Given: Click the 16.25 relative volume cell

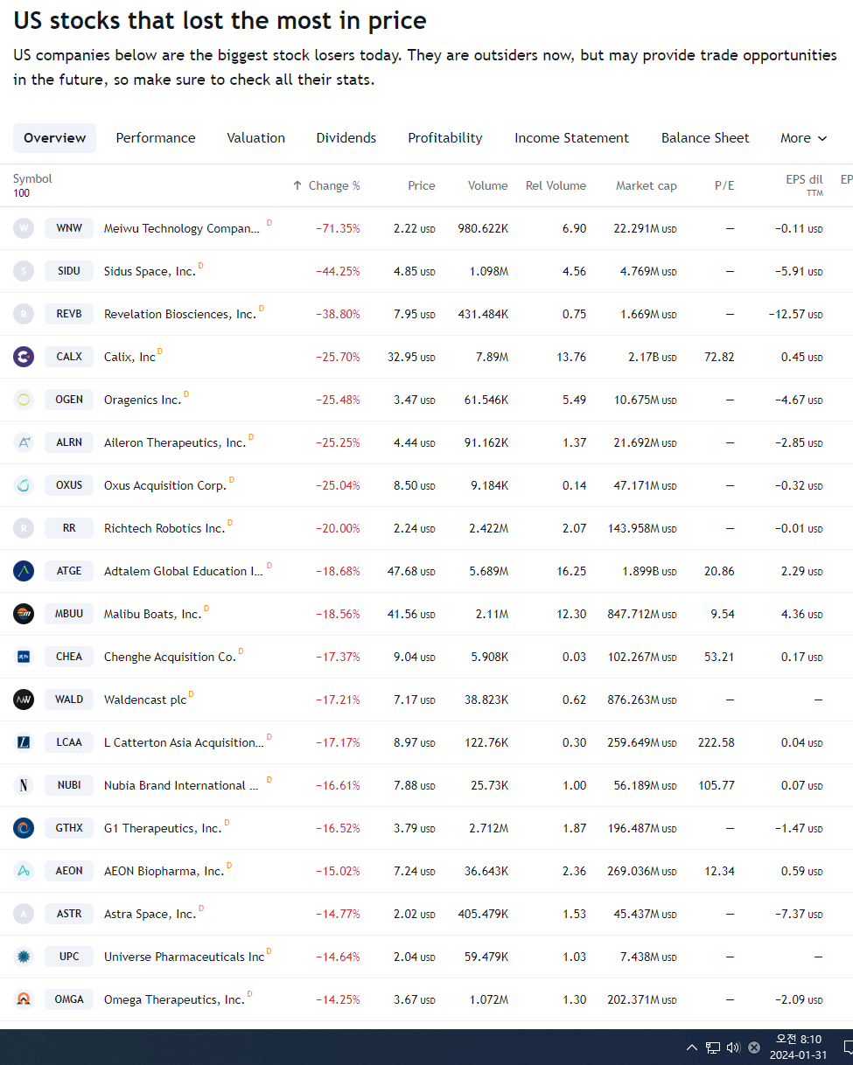Looking at the screenshot, I should coord(571,571).
